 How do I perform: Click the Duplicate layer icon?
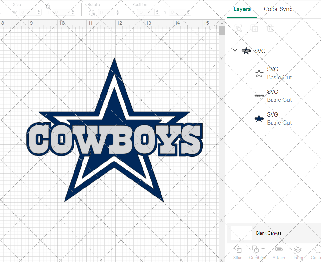[x=254, y=28]
